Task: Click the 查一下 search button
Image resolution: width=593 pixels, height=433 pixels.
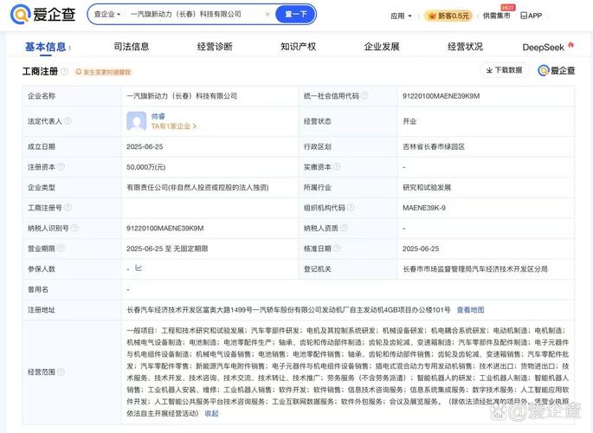Action: click(x=295, y=15)
